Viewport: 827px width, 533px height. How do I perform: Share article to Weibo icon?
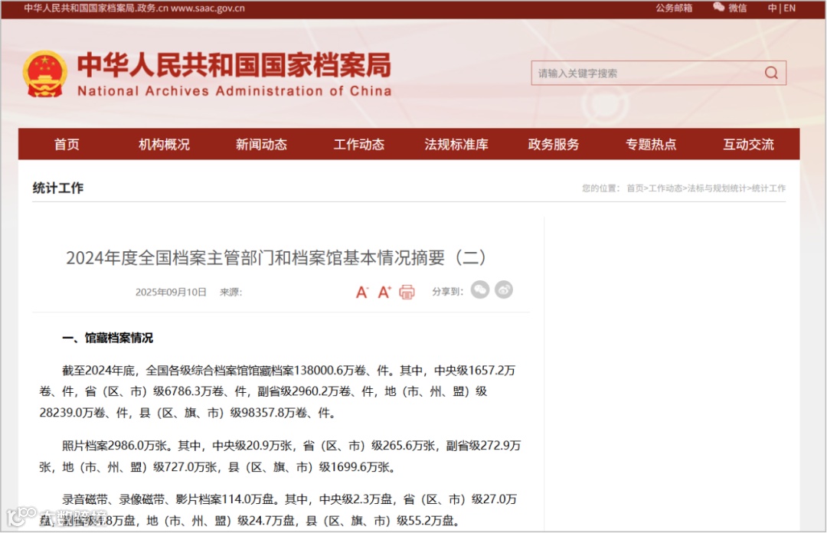[504, 289]
